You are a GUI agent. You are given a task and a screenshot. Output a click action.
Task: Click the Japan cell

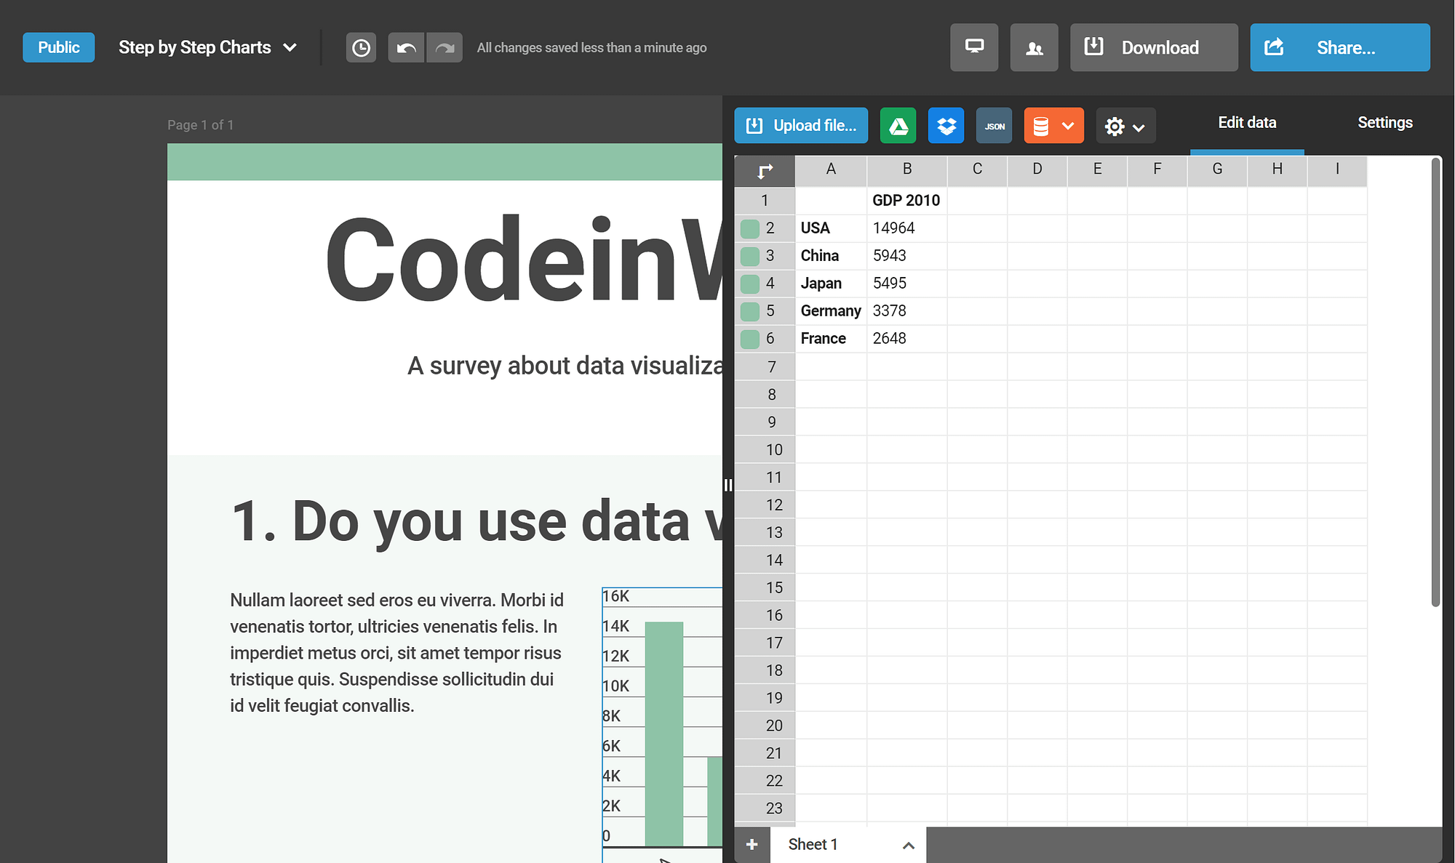(x=831, y=284)
